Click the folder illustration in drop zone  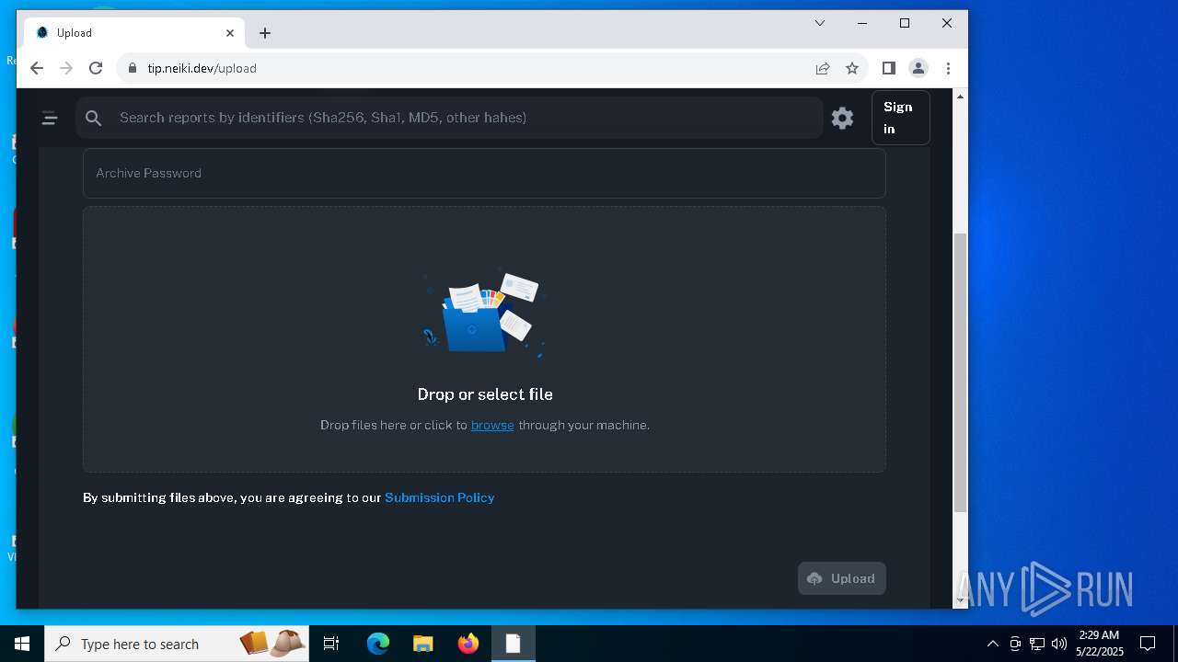click(484, 314)
